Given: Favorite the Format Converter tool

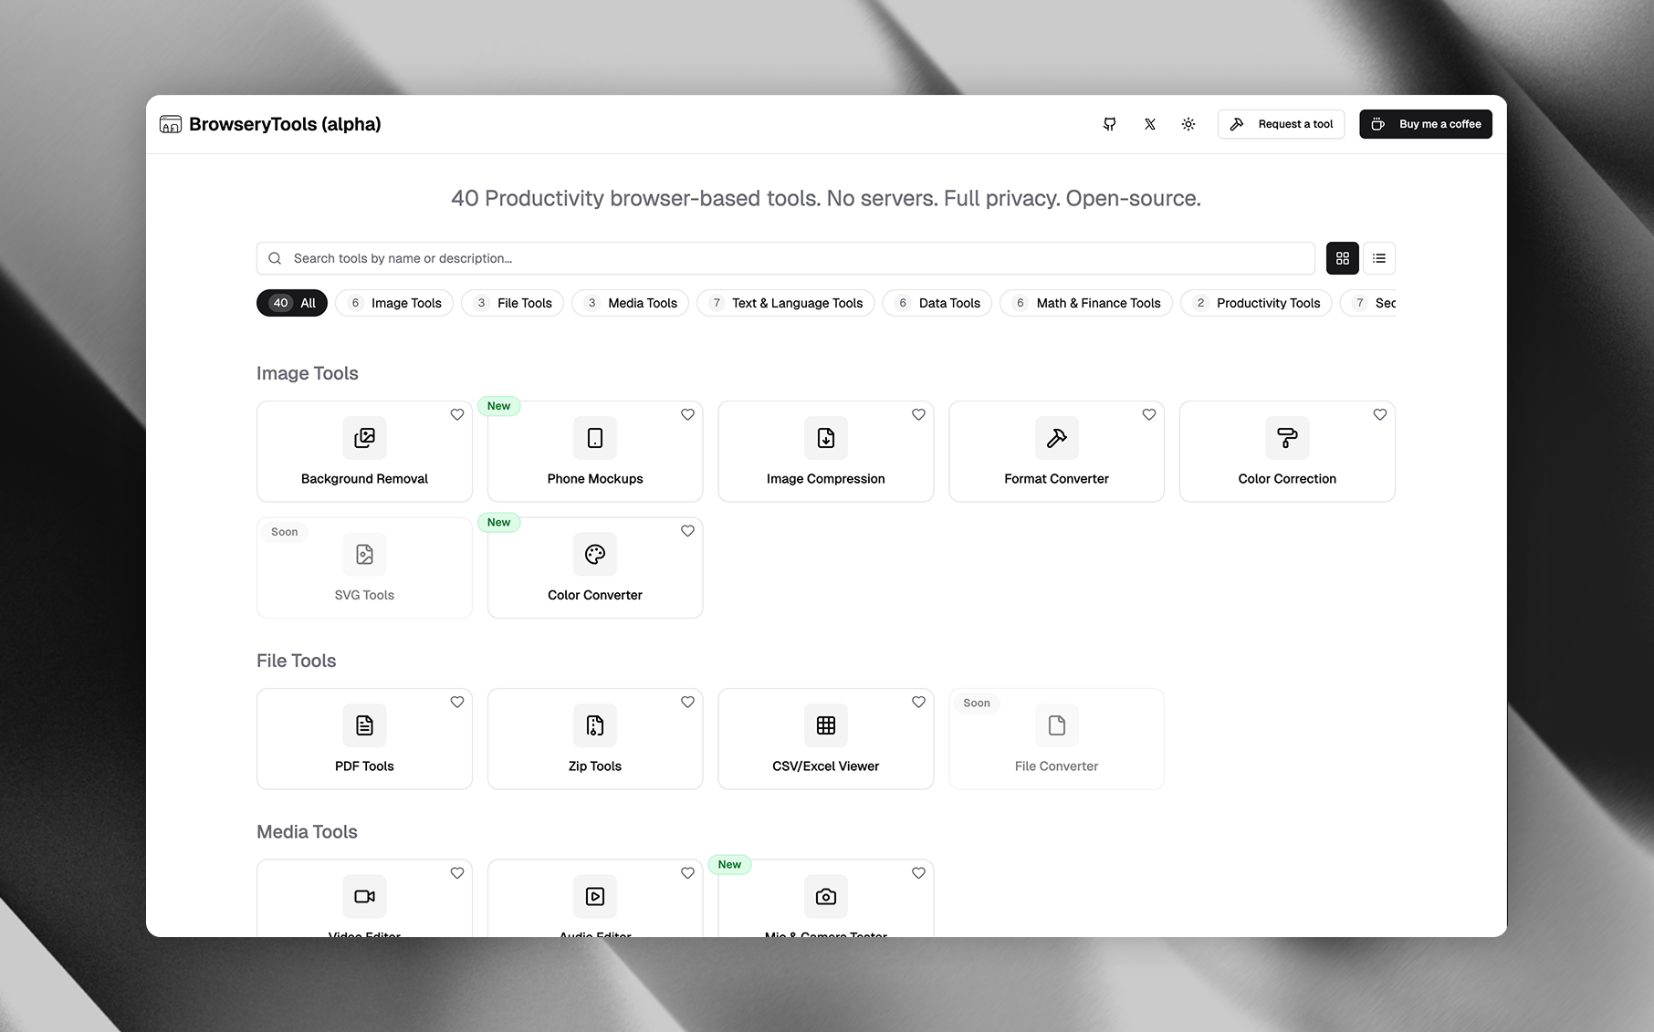Looking at the screenshot, I should point(1148,414).
